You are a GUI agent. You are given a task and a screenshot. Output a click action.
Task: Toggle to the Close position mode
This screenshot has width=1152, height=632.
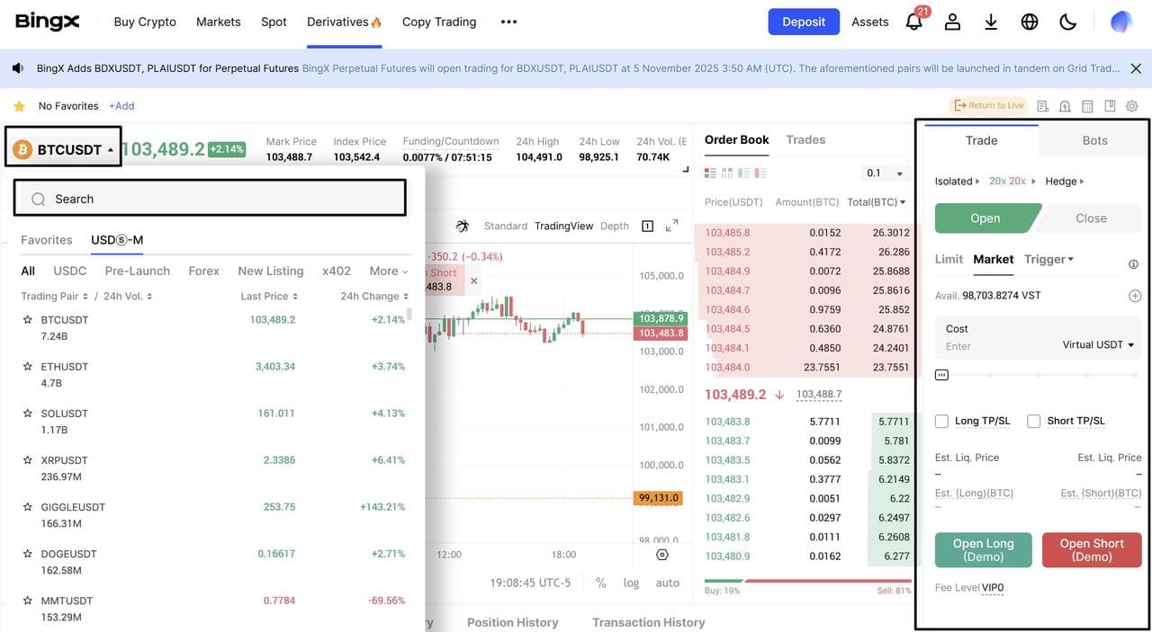coord(1091,218)
